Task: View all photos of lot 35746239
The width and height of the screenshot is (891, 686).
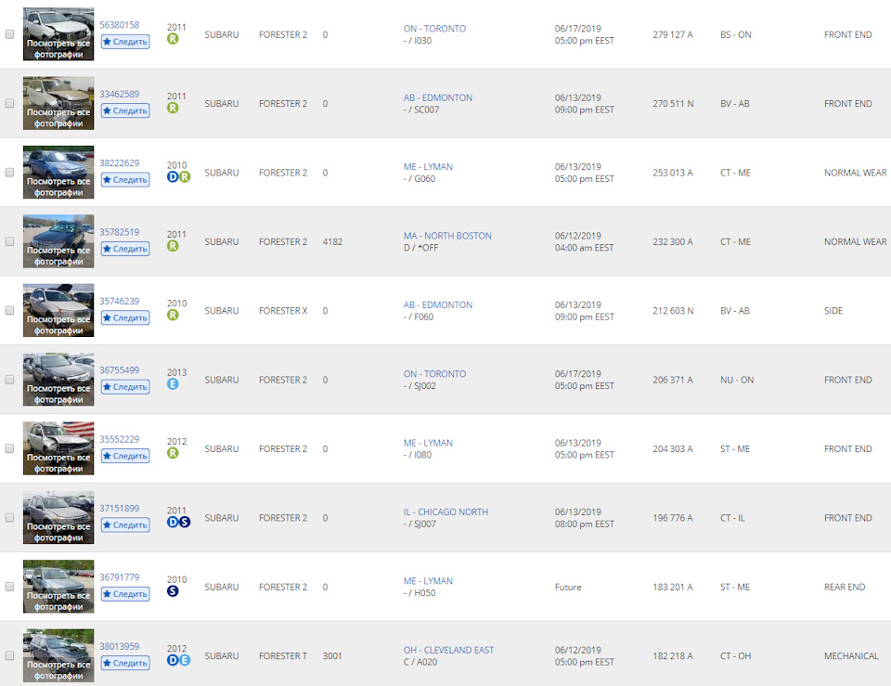Action: [x=58, y=325]
